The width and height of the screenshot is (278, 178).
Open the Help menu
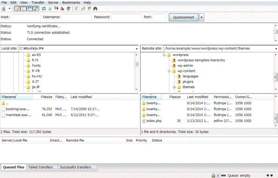87,3
